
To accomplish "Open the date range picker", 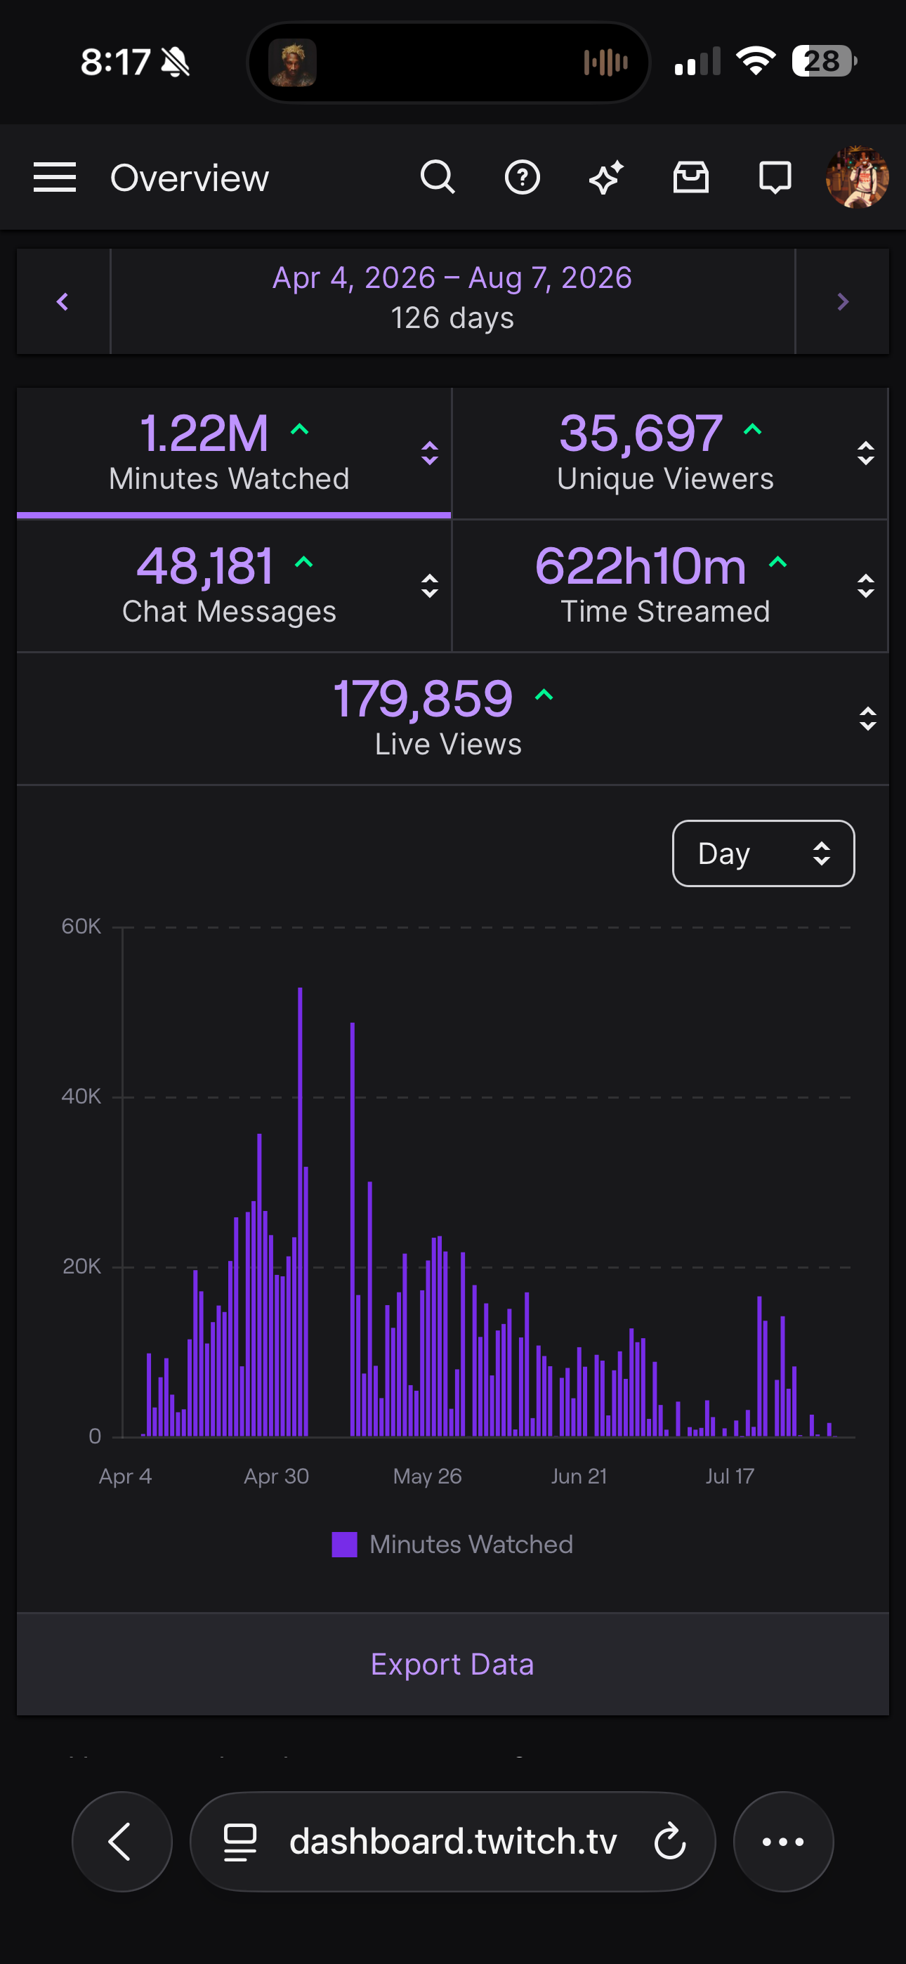I will [x=453, y=298].
